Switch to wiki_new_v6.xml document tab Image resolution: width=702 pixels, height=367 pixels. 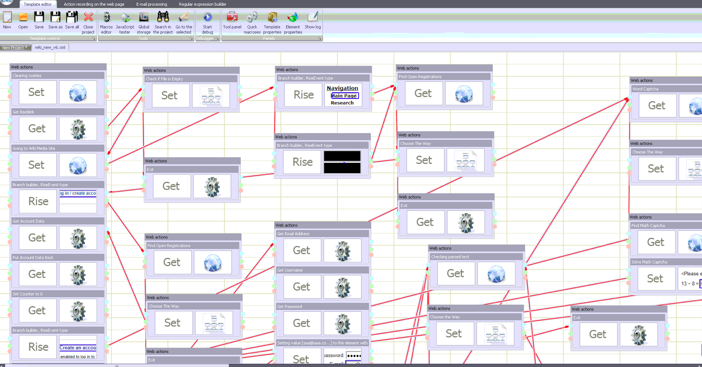(50, 47)
